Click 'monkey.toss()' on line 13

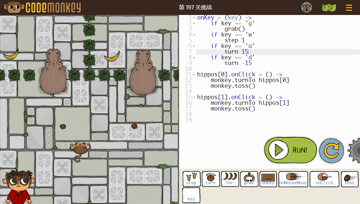[233, 86]
